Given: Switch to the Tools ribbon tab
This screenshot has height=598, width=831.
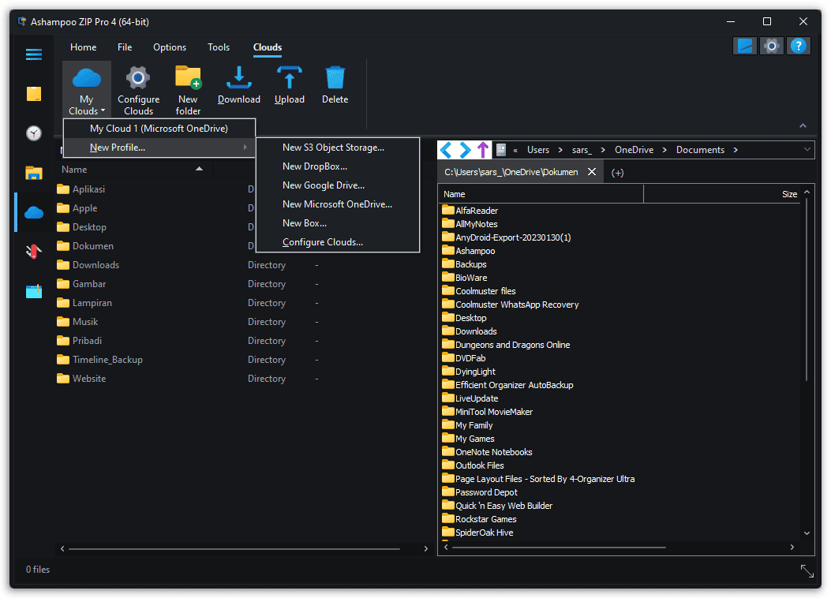Looking at the screenshot, I should [x=219, y=47].
